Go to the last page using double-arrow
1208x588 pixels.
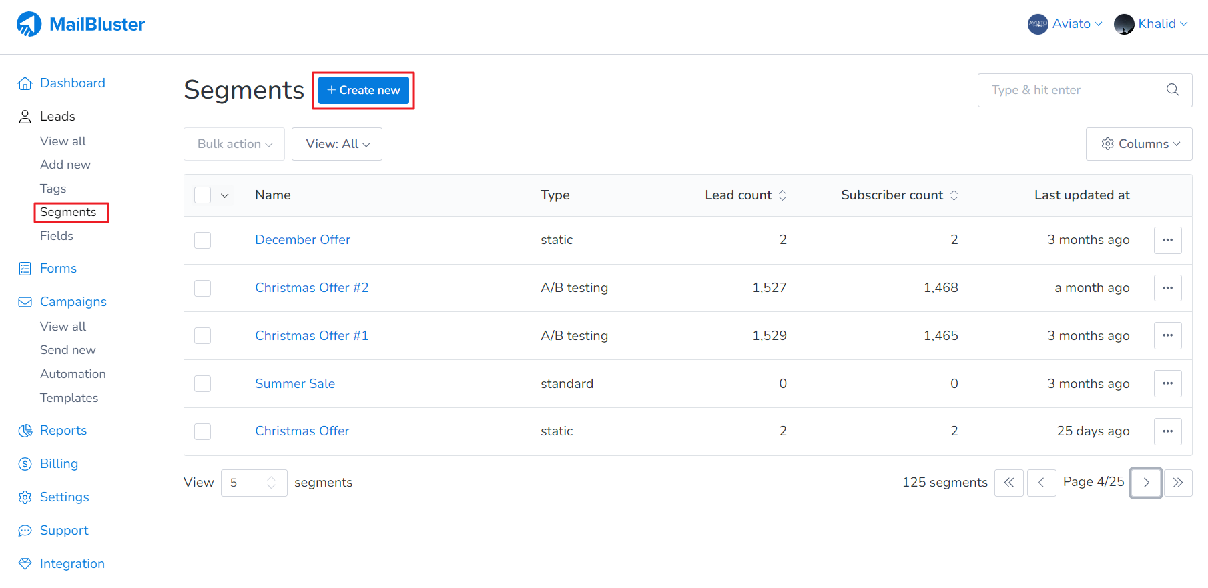1178,483
